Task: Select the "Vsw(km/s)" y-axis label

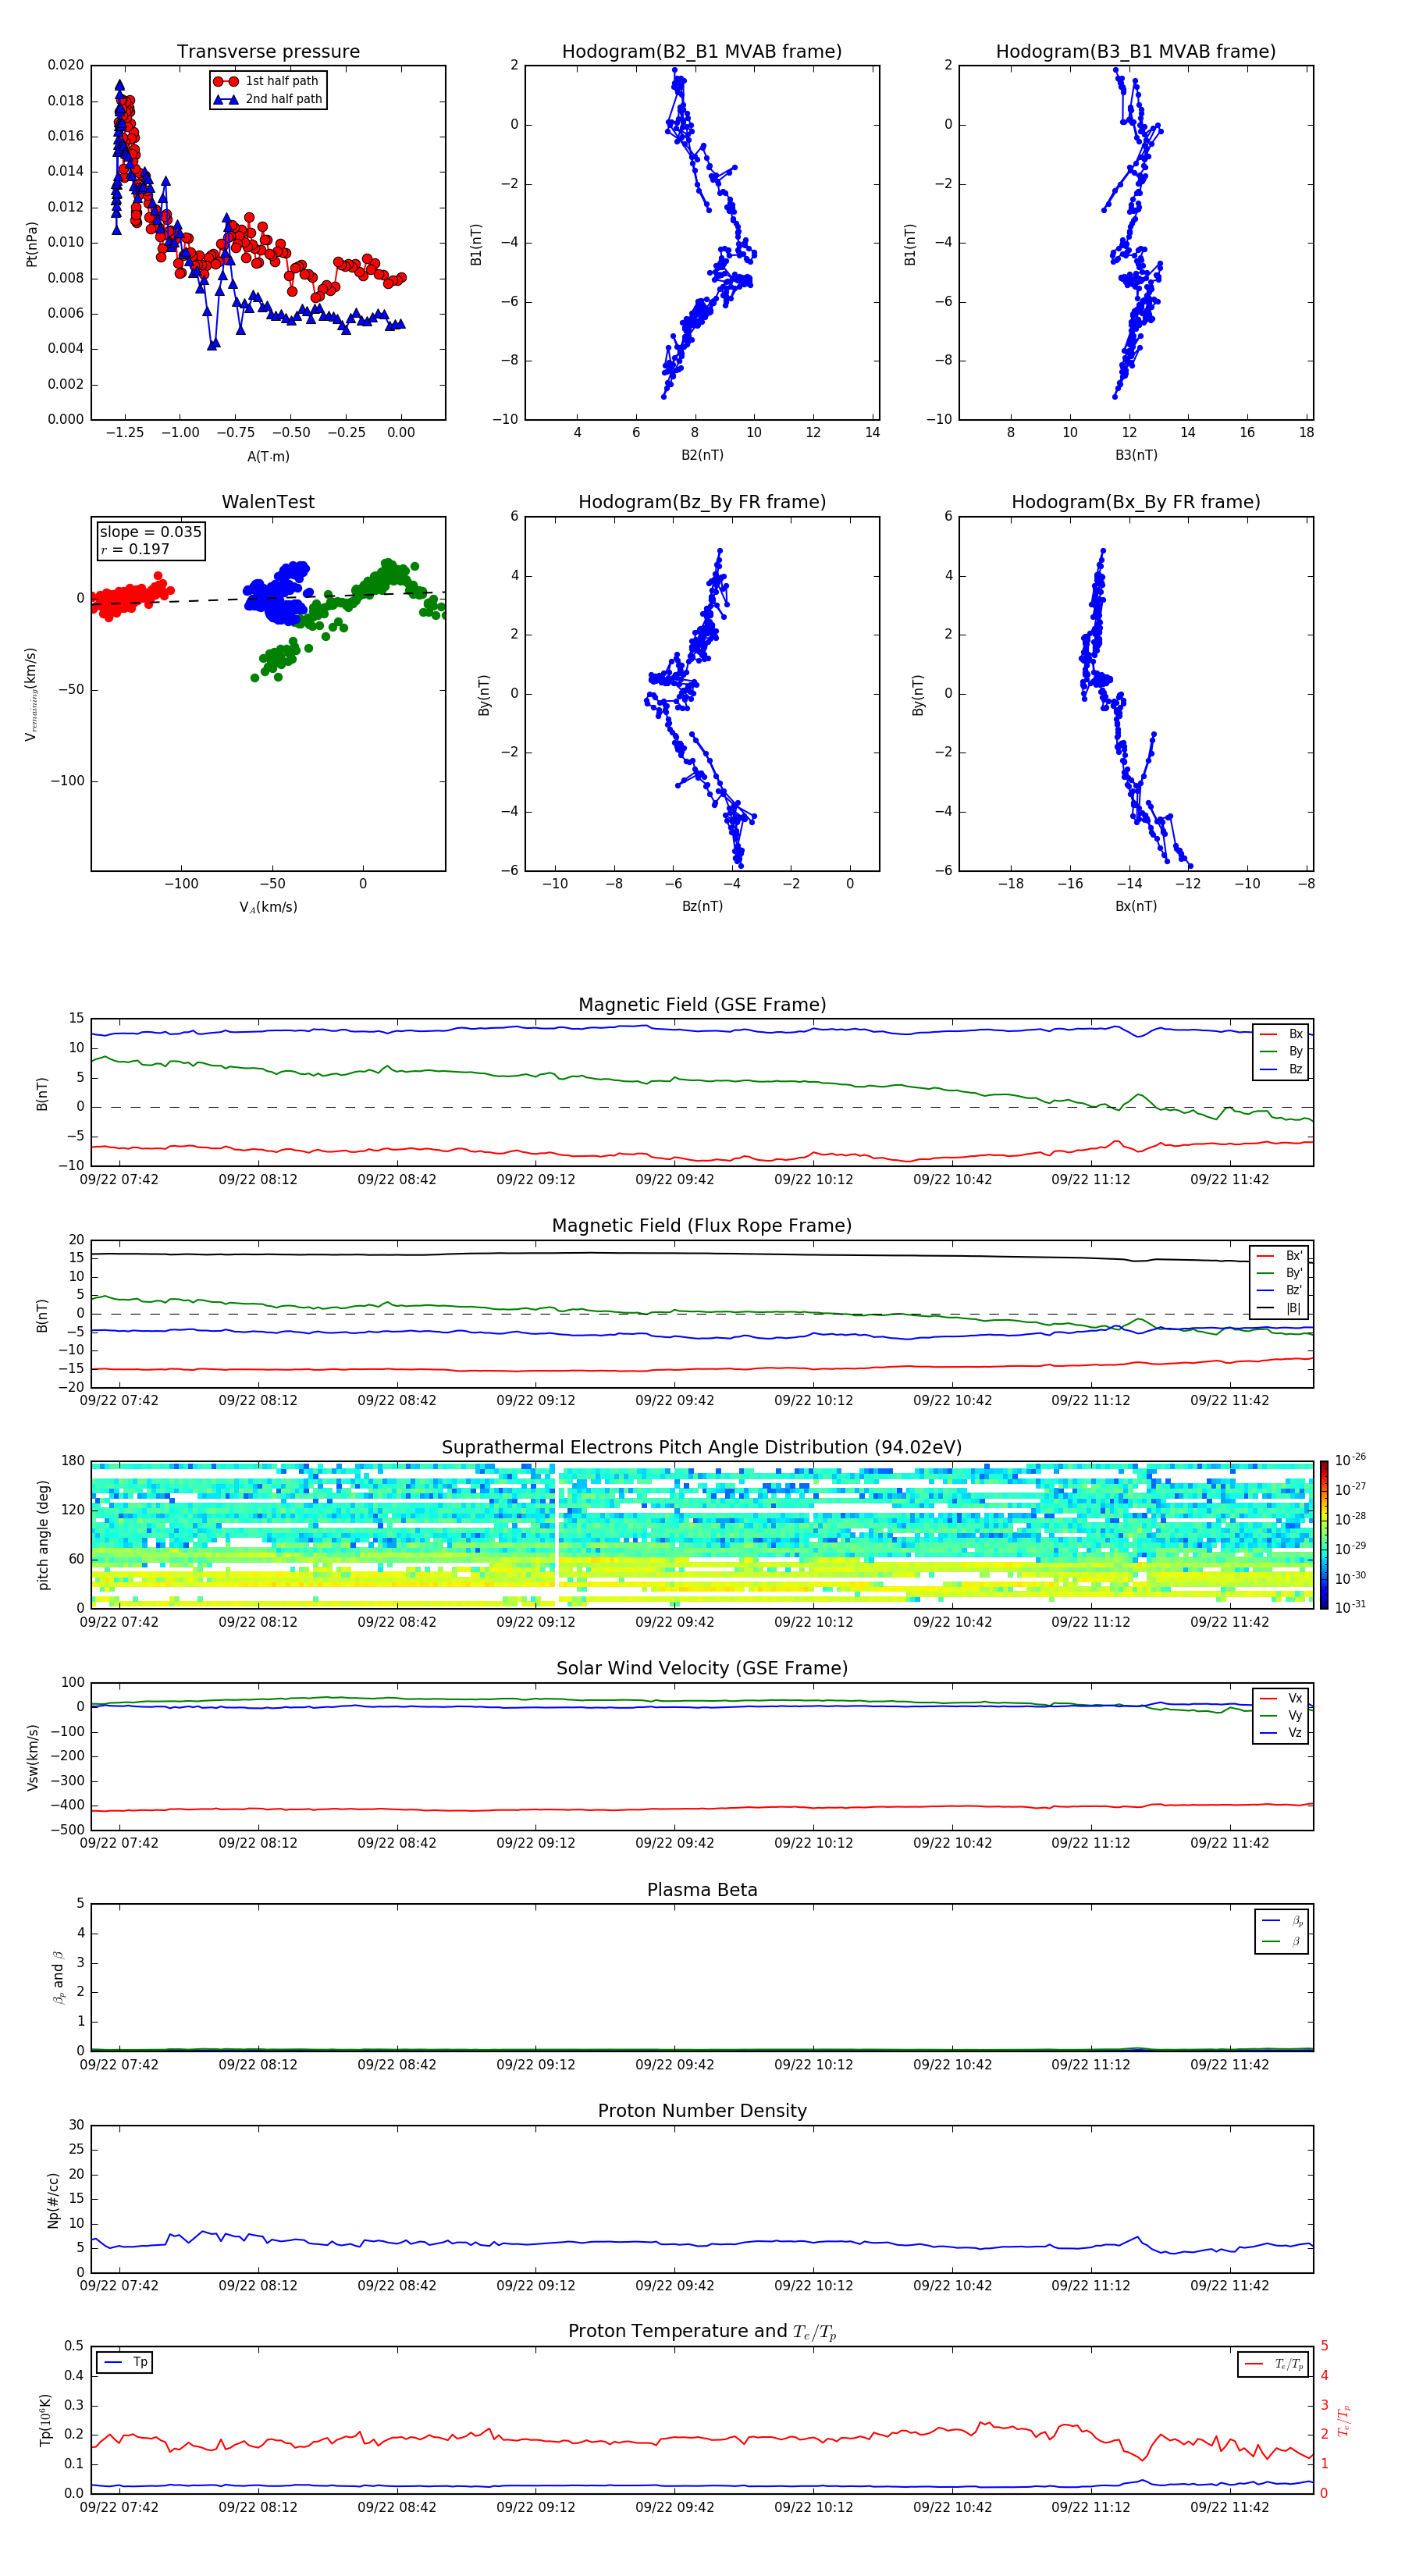Action: tap(32, 1757)
